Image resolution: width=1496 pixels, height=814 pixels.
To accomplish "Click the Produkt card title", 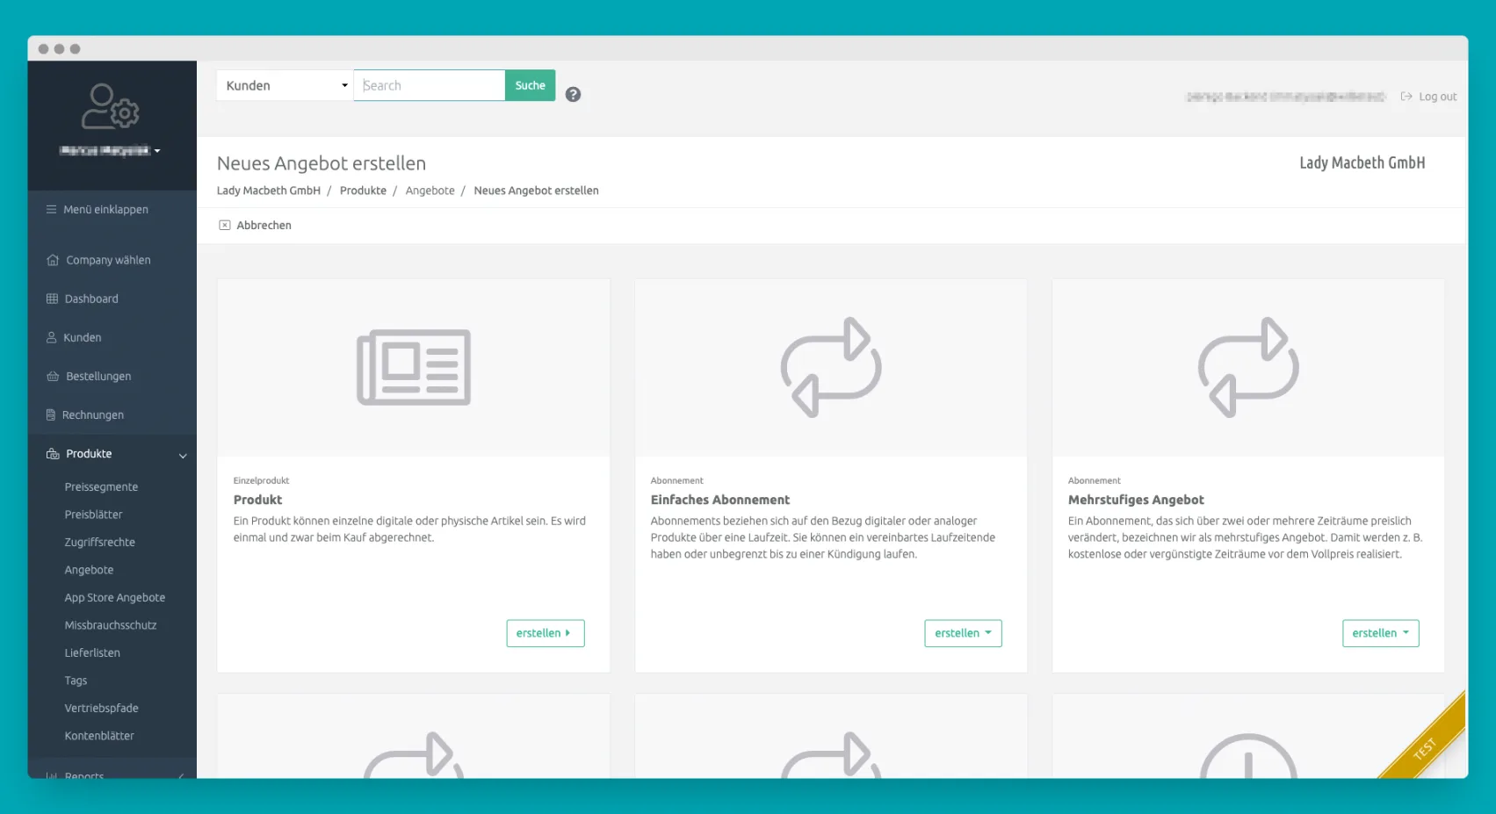I will 258,500.
